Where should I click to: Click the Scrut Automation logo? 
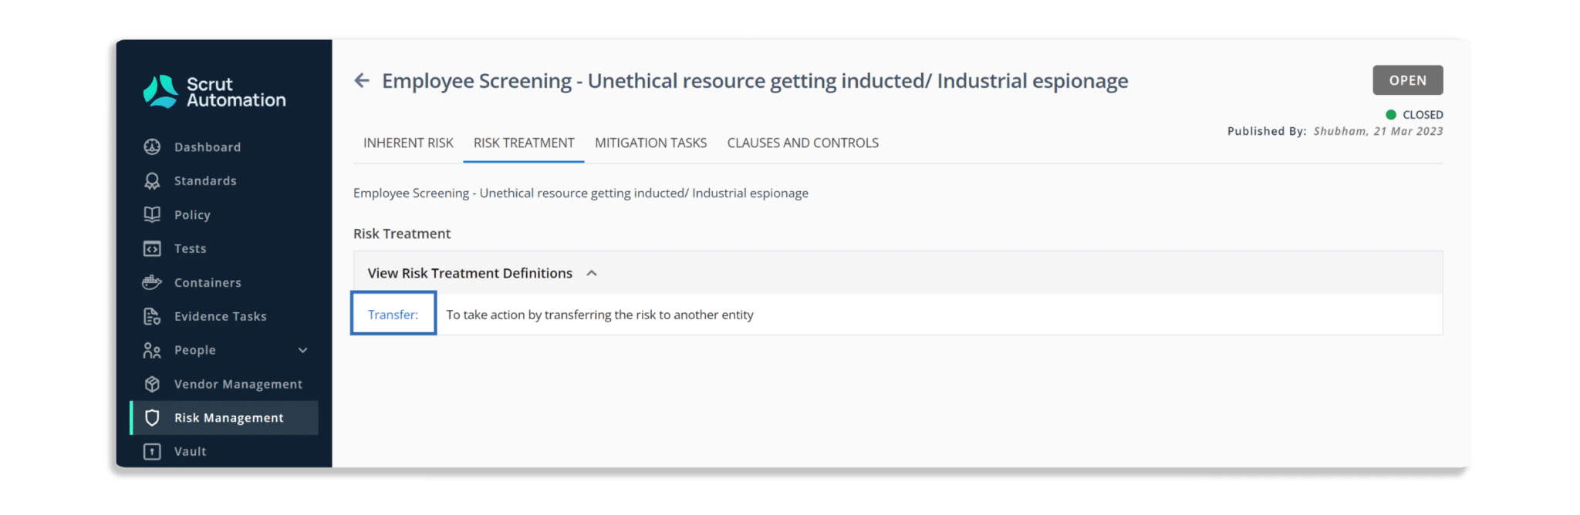214,92
